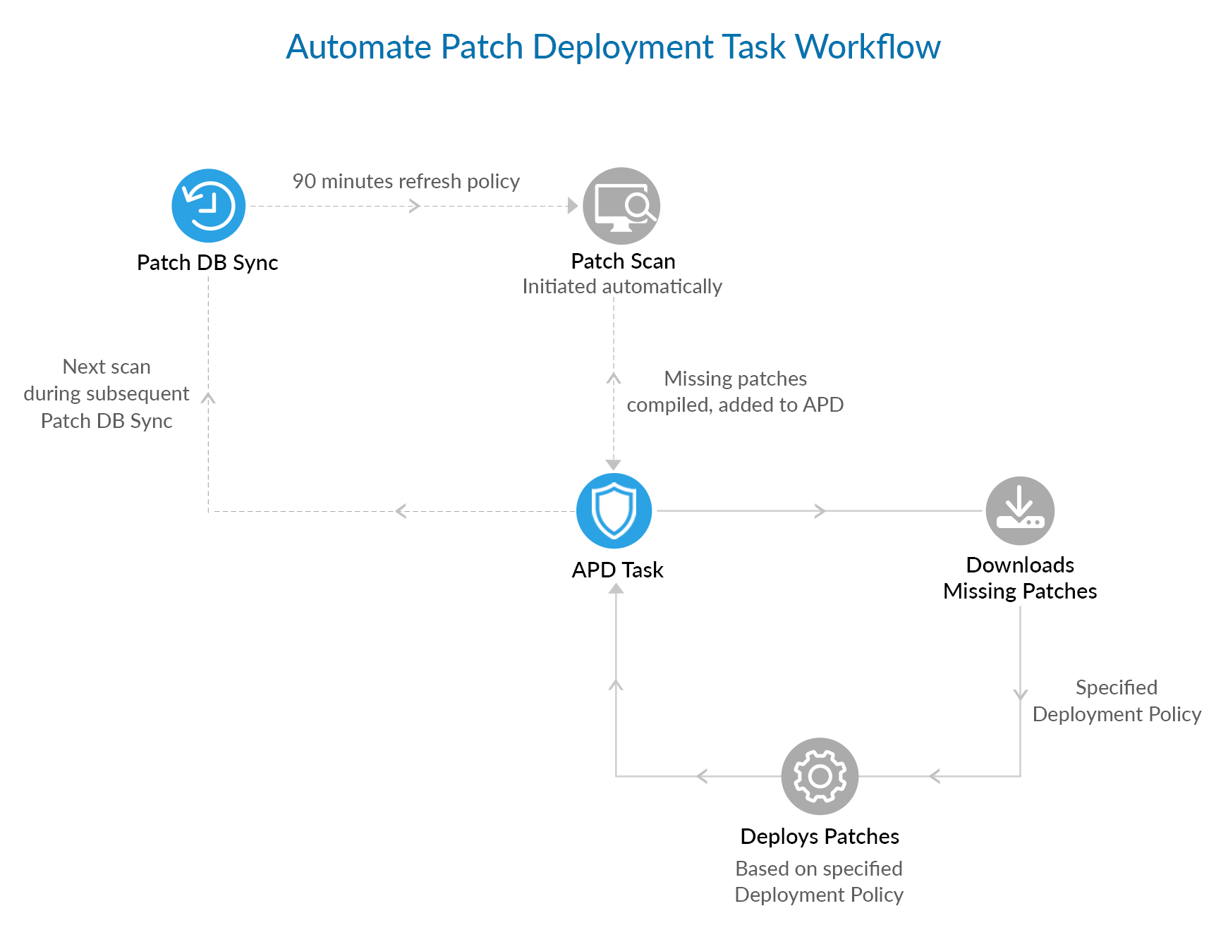Click the dashed arrow between Patch DB Sync and Patch Scan

pyautogui.click(x=416, y=205)
